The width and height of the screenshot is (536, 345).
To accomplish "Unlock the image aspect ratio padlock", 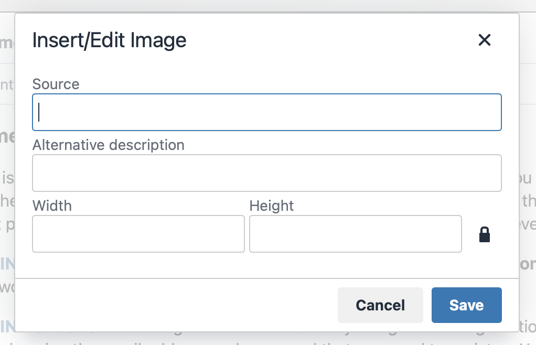I will [485, 234].
